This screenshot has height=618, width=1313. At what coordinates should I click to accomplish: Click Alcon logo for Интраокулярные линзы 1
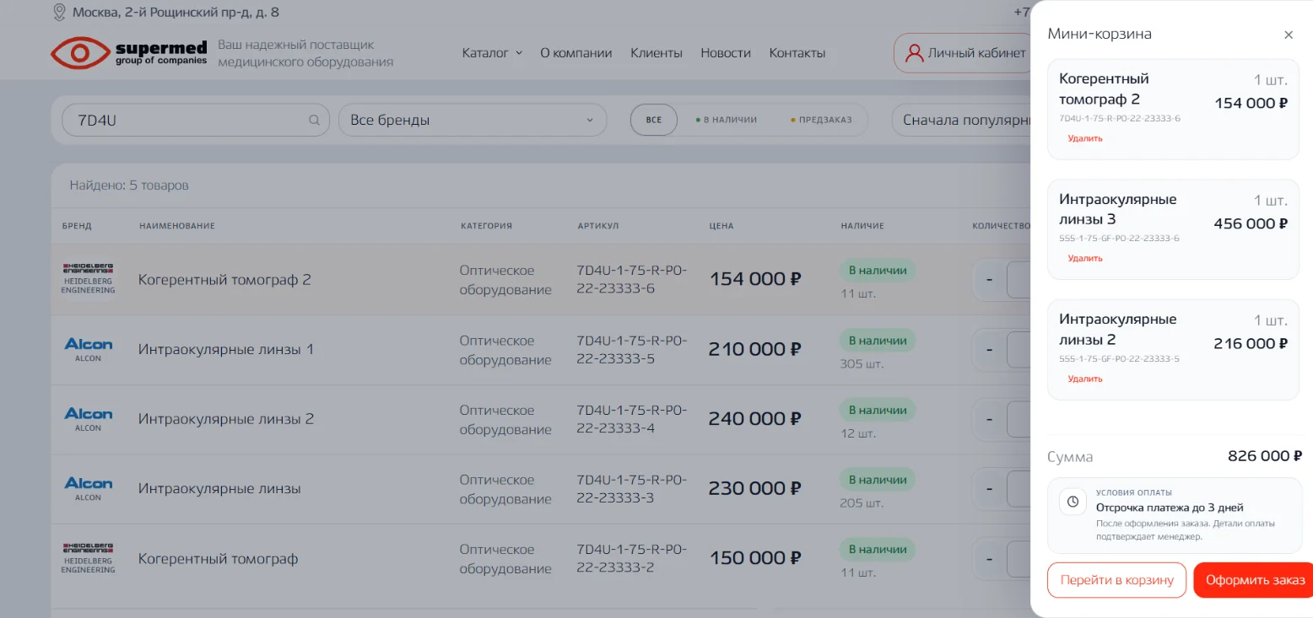pos(88,349)
